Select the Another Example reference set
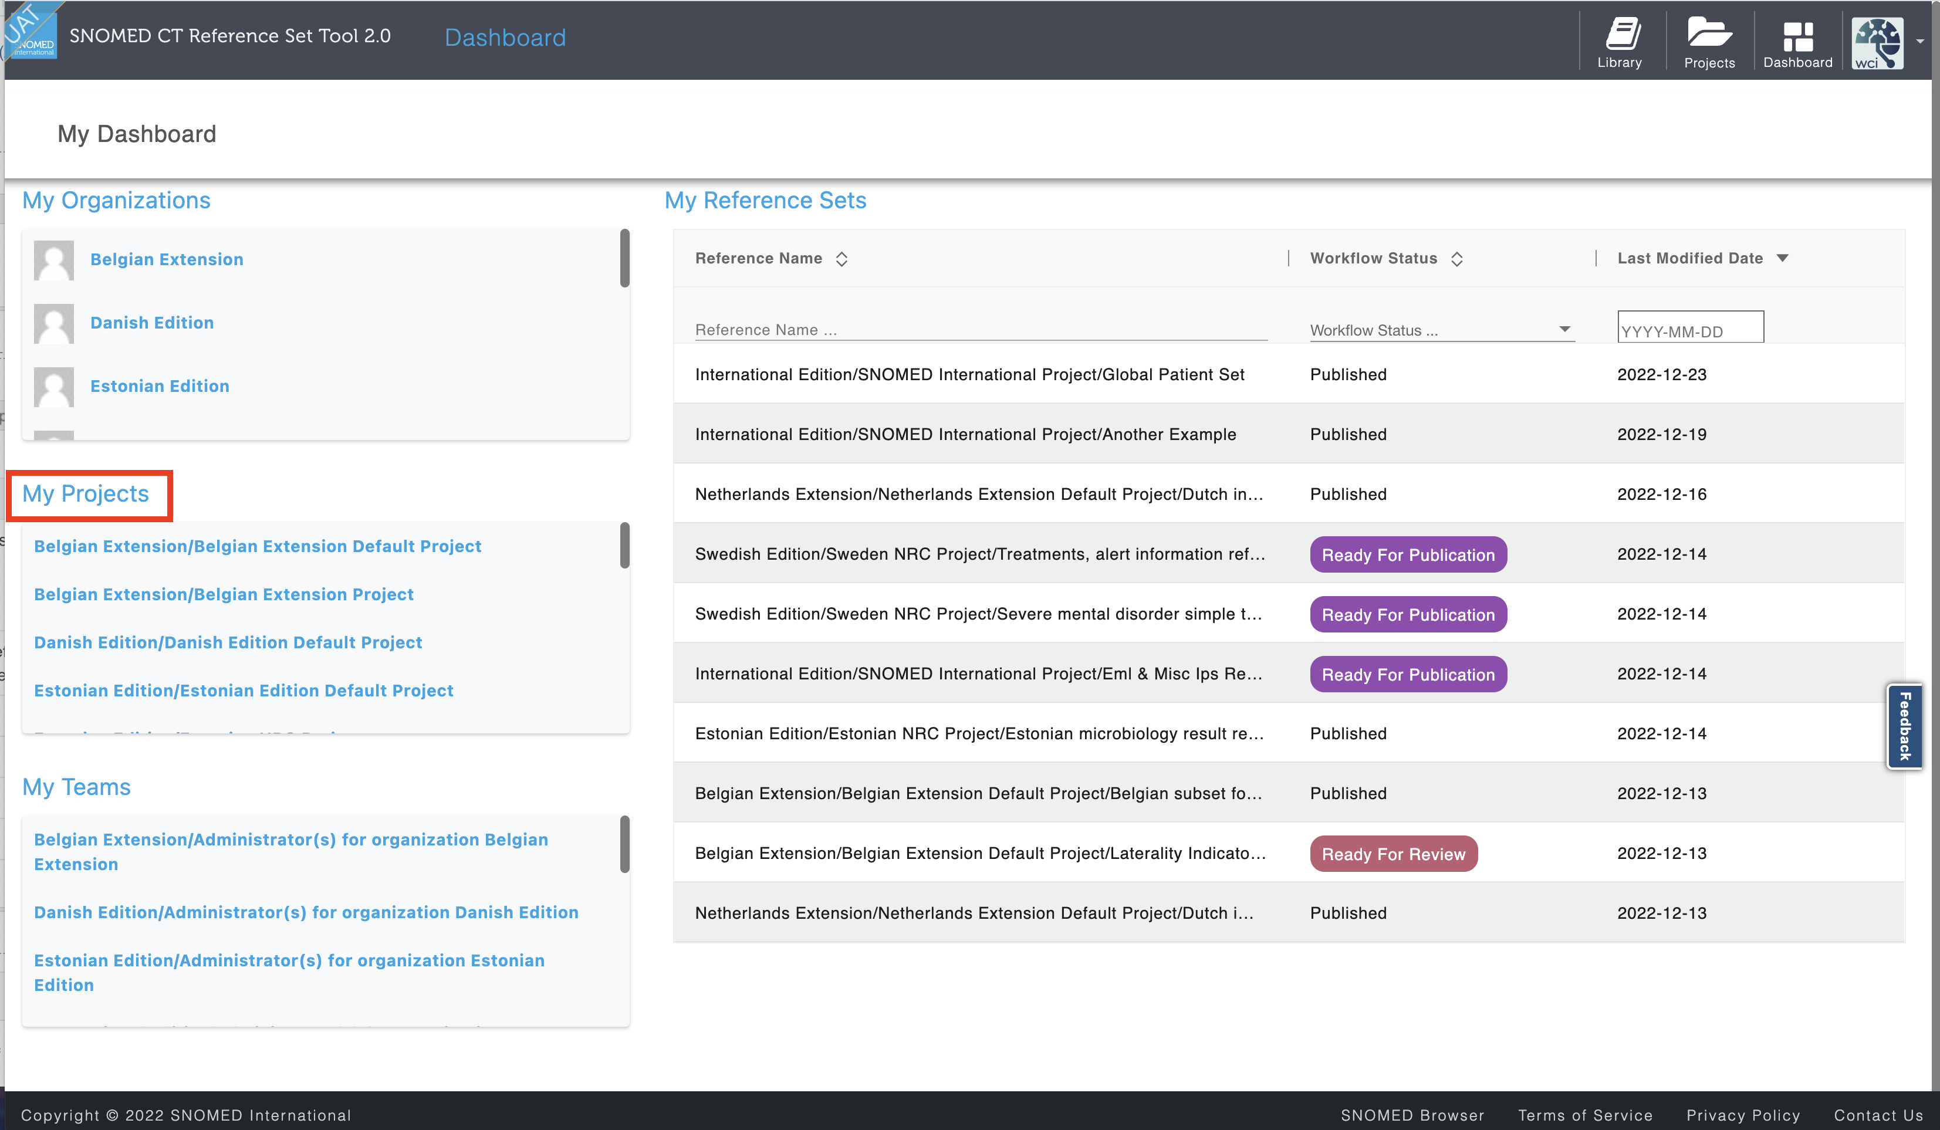This screenshot has width=1940, height=1130. click(1289, 434)
